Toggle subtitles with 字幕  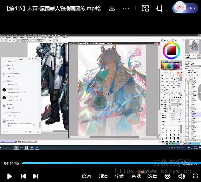[x=120, y=176]
